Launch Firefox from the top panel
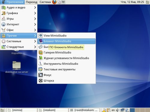150x112 pixels. (54, 2)
